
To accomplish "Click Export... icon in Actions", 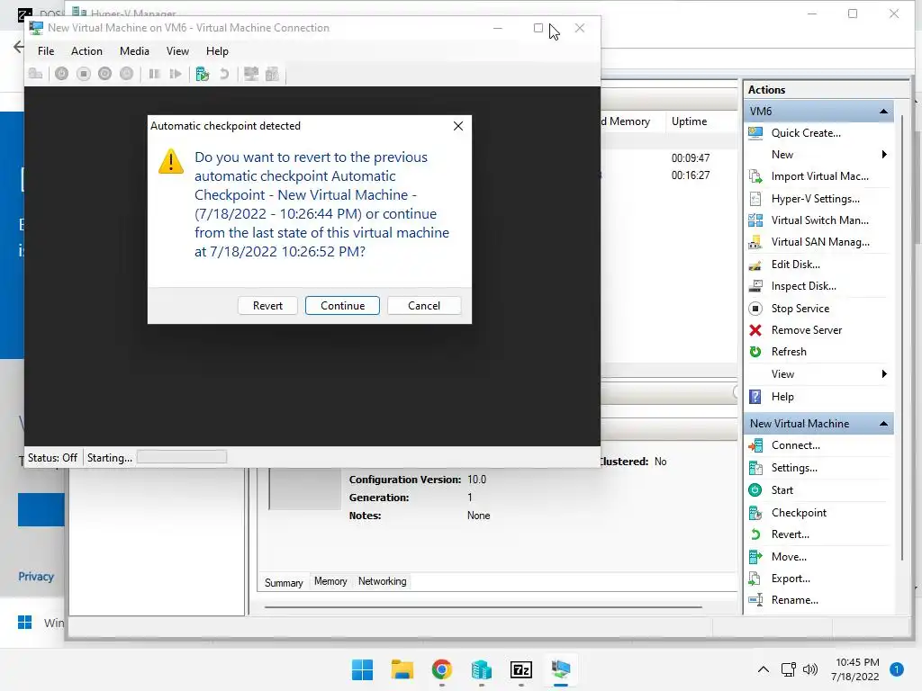I will tap(755, 579).
